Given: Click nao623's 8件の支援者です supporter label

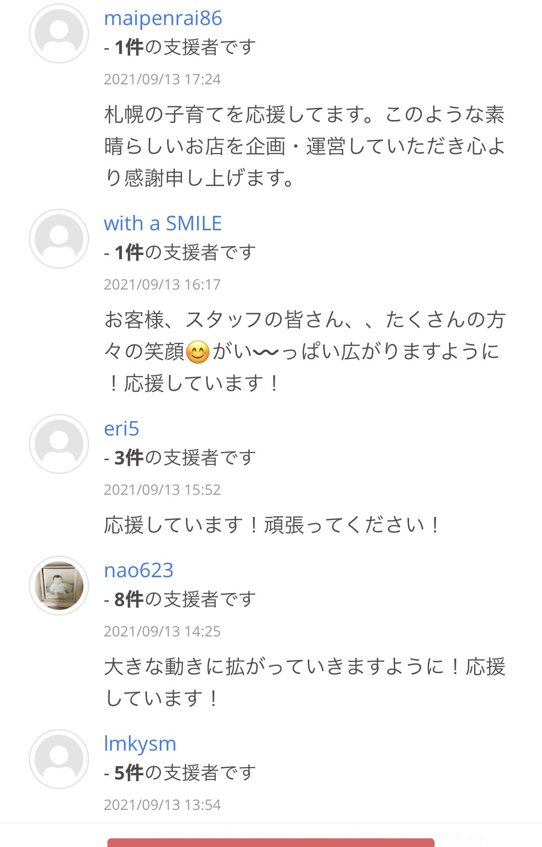Looking at the screenshot, I should [x=184, y=599].
